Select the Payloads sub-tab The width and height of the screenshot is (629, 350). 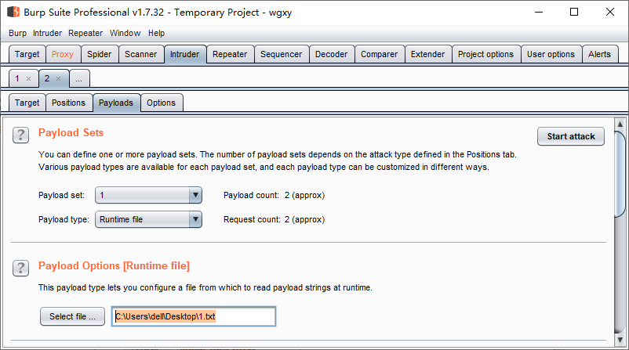(116, 103)
